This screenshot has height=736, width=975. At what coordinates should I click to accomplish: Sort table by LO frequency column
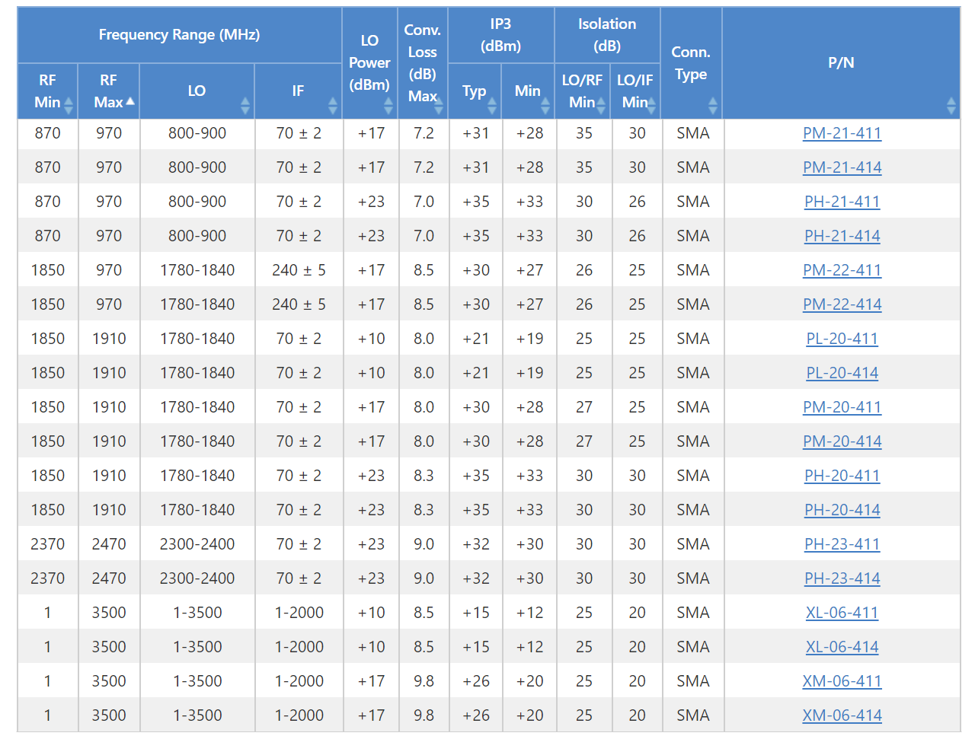pos(245,105)
